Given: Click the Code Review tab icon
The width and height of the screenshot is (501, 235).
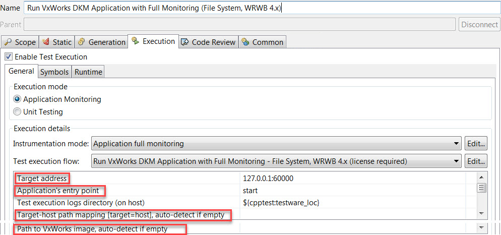Looking at the screenshot, I should click(x=184, y=42).
